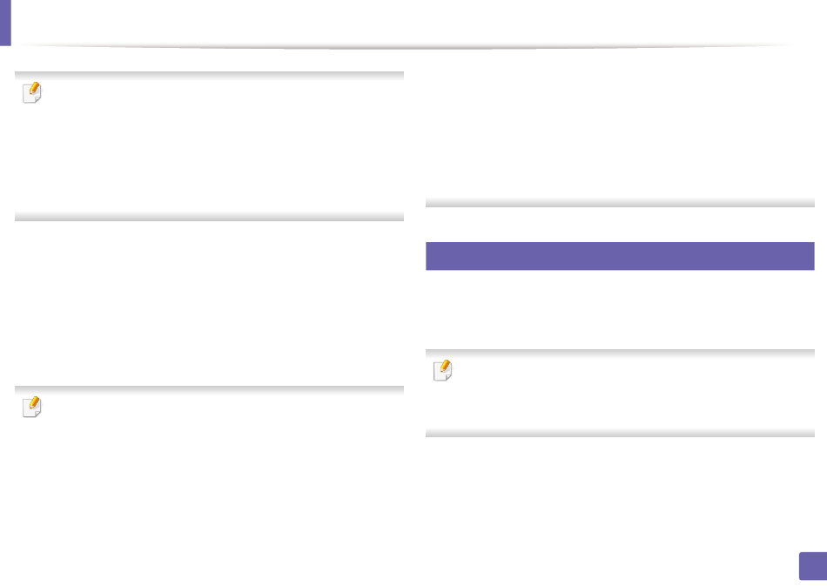The width and height of the screenshot is (827, 587).
Task: Click the blank area directly below the purple banner
Action: click(x=620, y=309)
